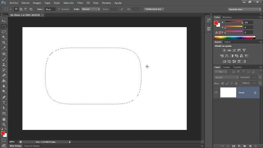Image resolution: width=263 pixels, height=148 pixels.
Task: Toggle the layer filter switch
Action: (261, 72)
